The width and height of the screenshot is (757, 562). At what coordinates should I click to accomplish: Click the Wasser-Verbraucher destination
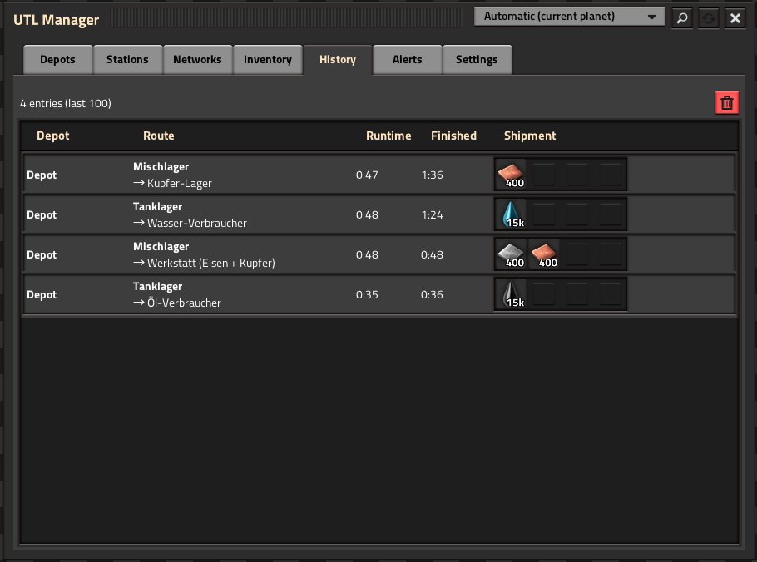click(190, 224)
